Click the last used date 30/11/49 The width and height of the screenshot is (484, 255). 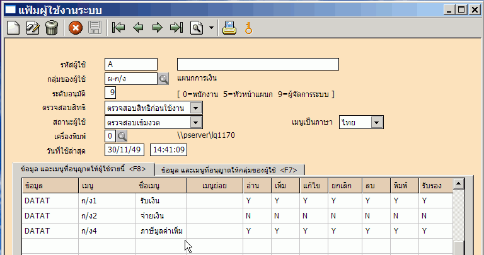124,150
